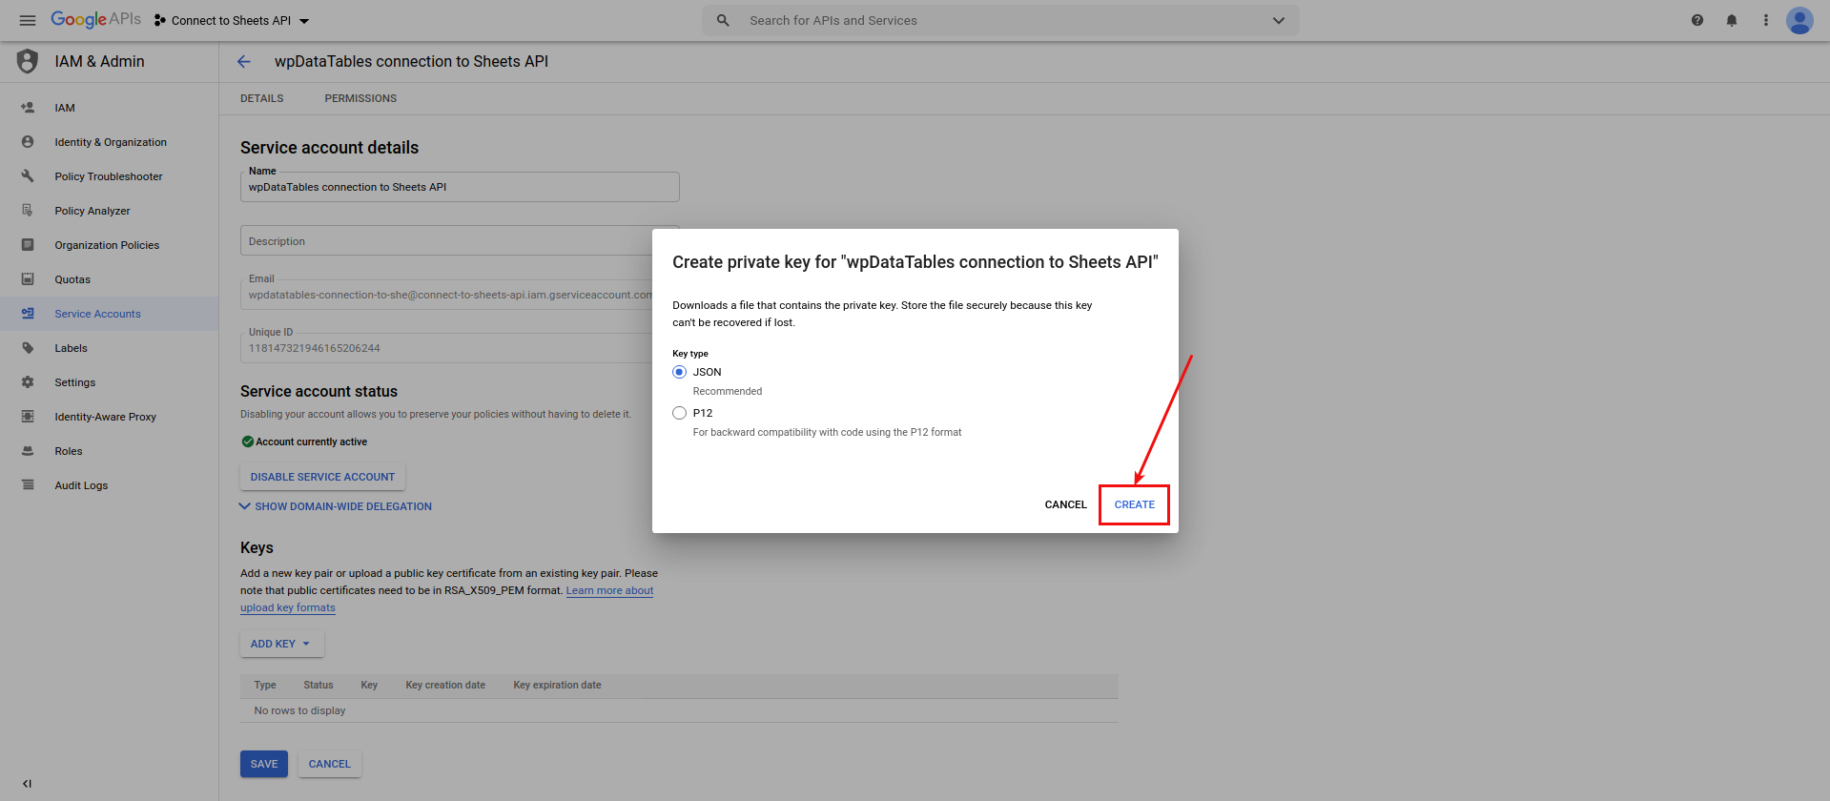Screen dimensions: 1830x801
Task: Click into the Description field
Action: 446,241
